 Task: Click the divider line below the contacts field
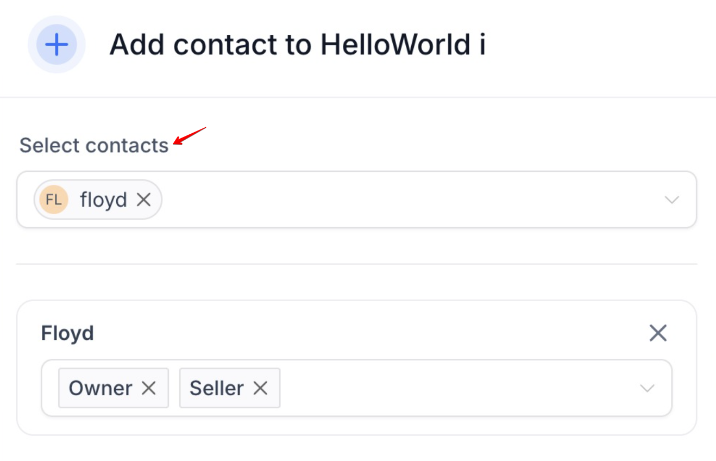pyautogui.click(x=356, y=264)
